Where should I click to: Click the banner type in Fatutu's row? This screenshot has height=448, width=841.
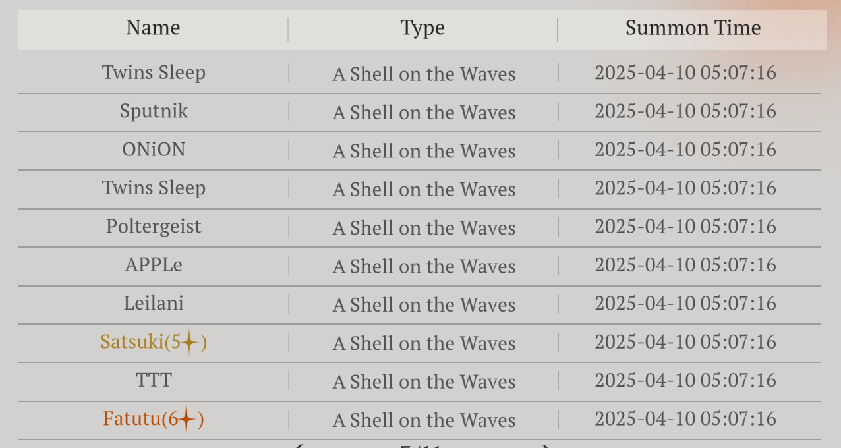click(424, 420)
